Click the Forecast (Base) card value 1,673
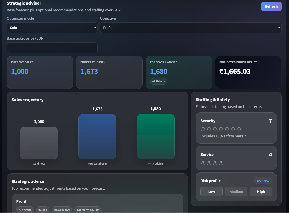This screenshot has height=213, width=289. (89, 71)
